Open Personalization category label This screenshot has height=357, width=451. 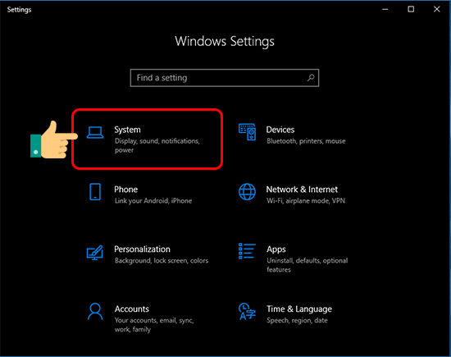point(142,249)
